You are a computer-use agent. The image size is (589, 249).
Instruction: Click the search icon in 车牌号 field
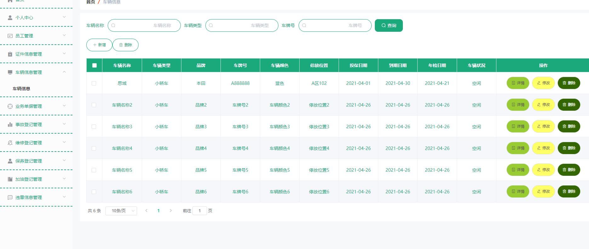pos(304,25)
